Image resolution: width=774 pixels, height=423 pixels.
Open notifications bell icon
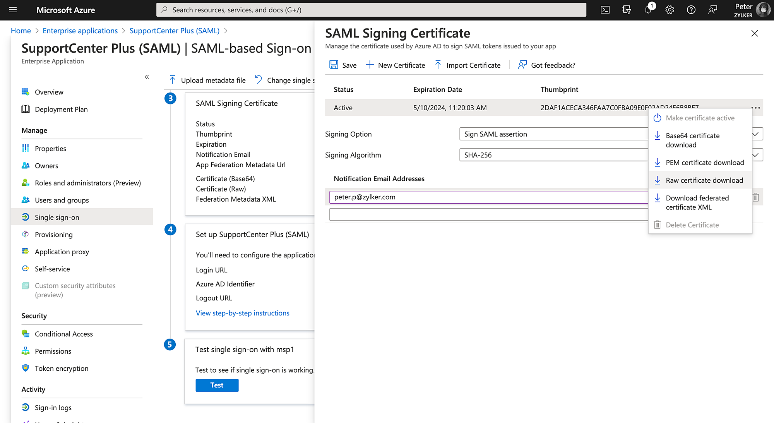[x=648, y=10]
